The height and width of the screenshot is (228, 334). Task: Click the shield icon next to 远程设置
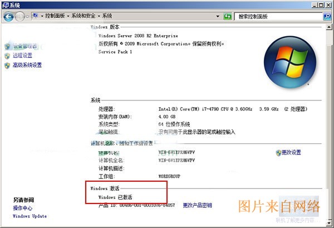[7, 56]
